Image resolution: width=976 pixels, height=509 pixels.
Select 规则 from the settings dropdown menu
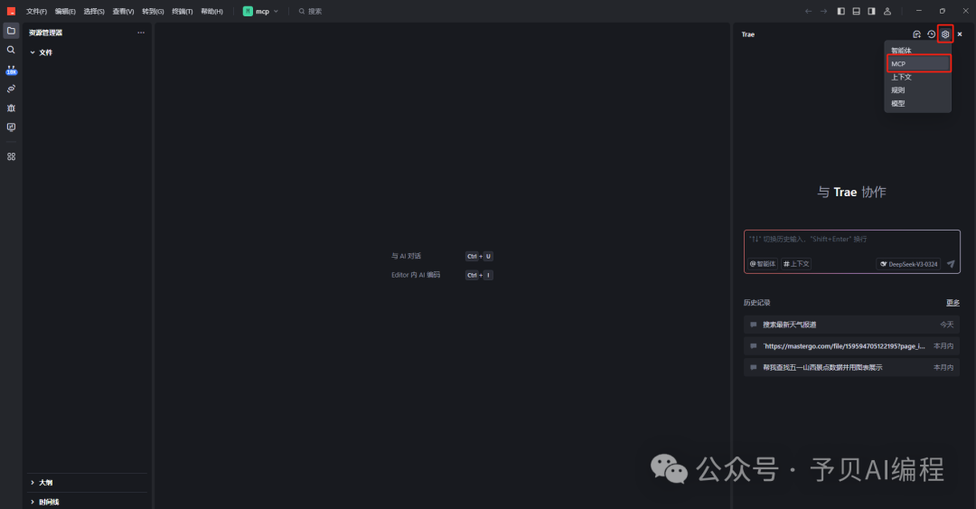pos(917,90)
